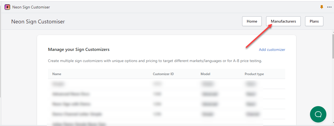334x126 pixels.
Task: Click the Neon Sign Customiser page title
Action: [38, 21]
